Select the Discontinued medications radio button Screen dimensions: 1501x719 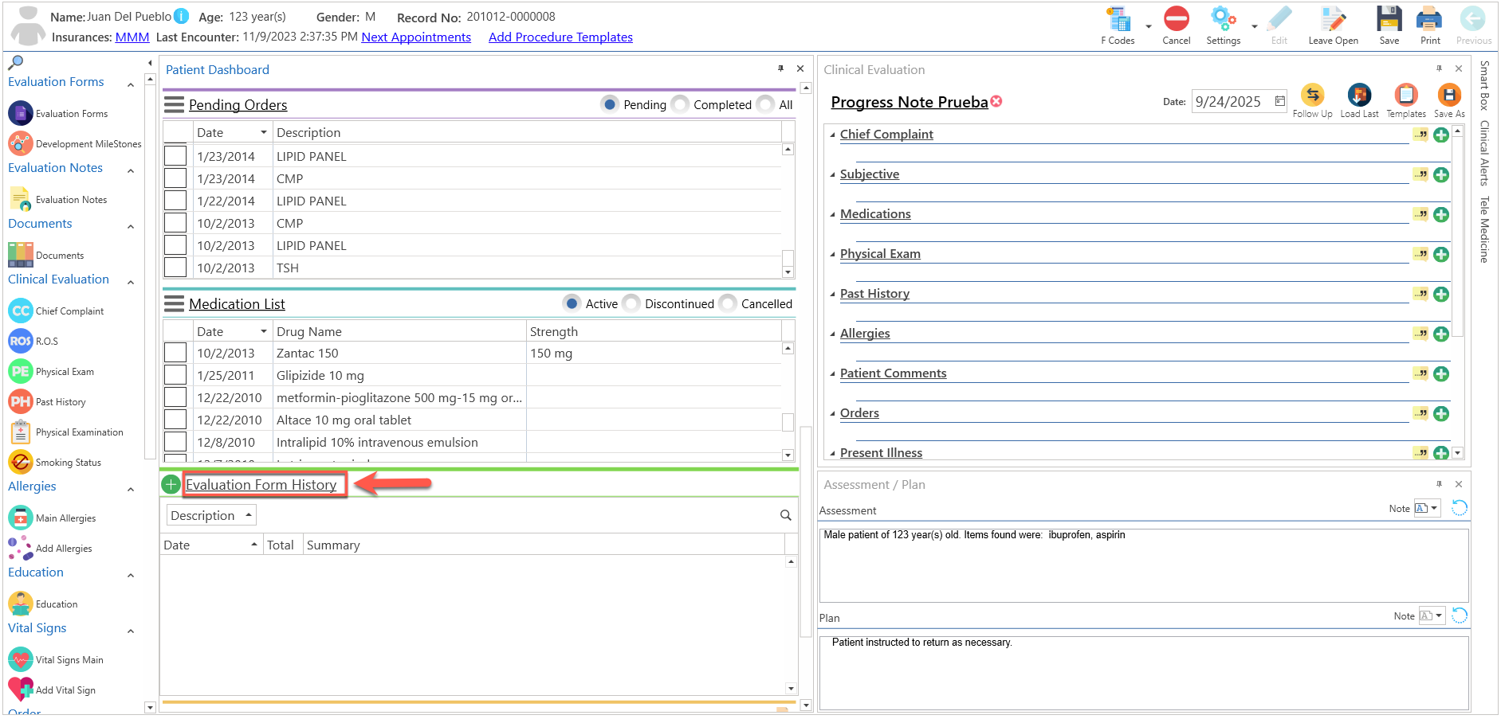631,303
